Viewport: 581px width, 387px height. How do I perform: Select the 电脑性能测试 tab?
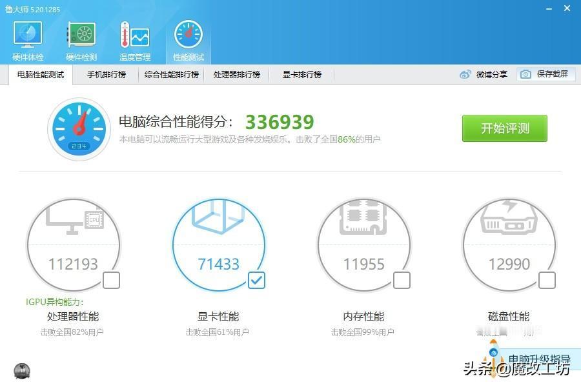click(x=41, y=74)
